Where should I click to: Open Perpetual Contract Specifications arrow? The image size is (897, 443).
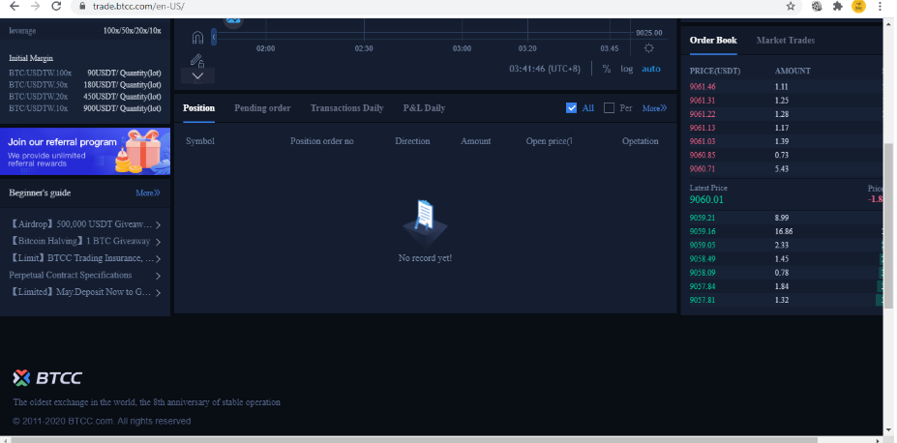158,276
